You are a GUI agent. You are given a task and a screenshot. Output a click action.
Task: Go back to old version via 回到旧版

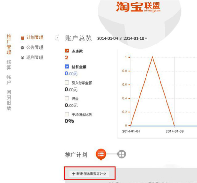(9, 100)
